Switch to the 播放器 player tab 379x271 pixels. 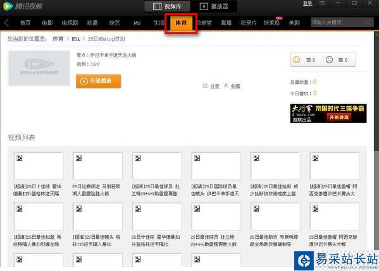click(214, 6)
